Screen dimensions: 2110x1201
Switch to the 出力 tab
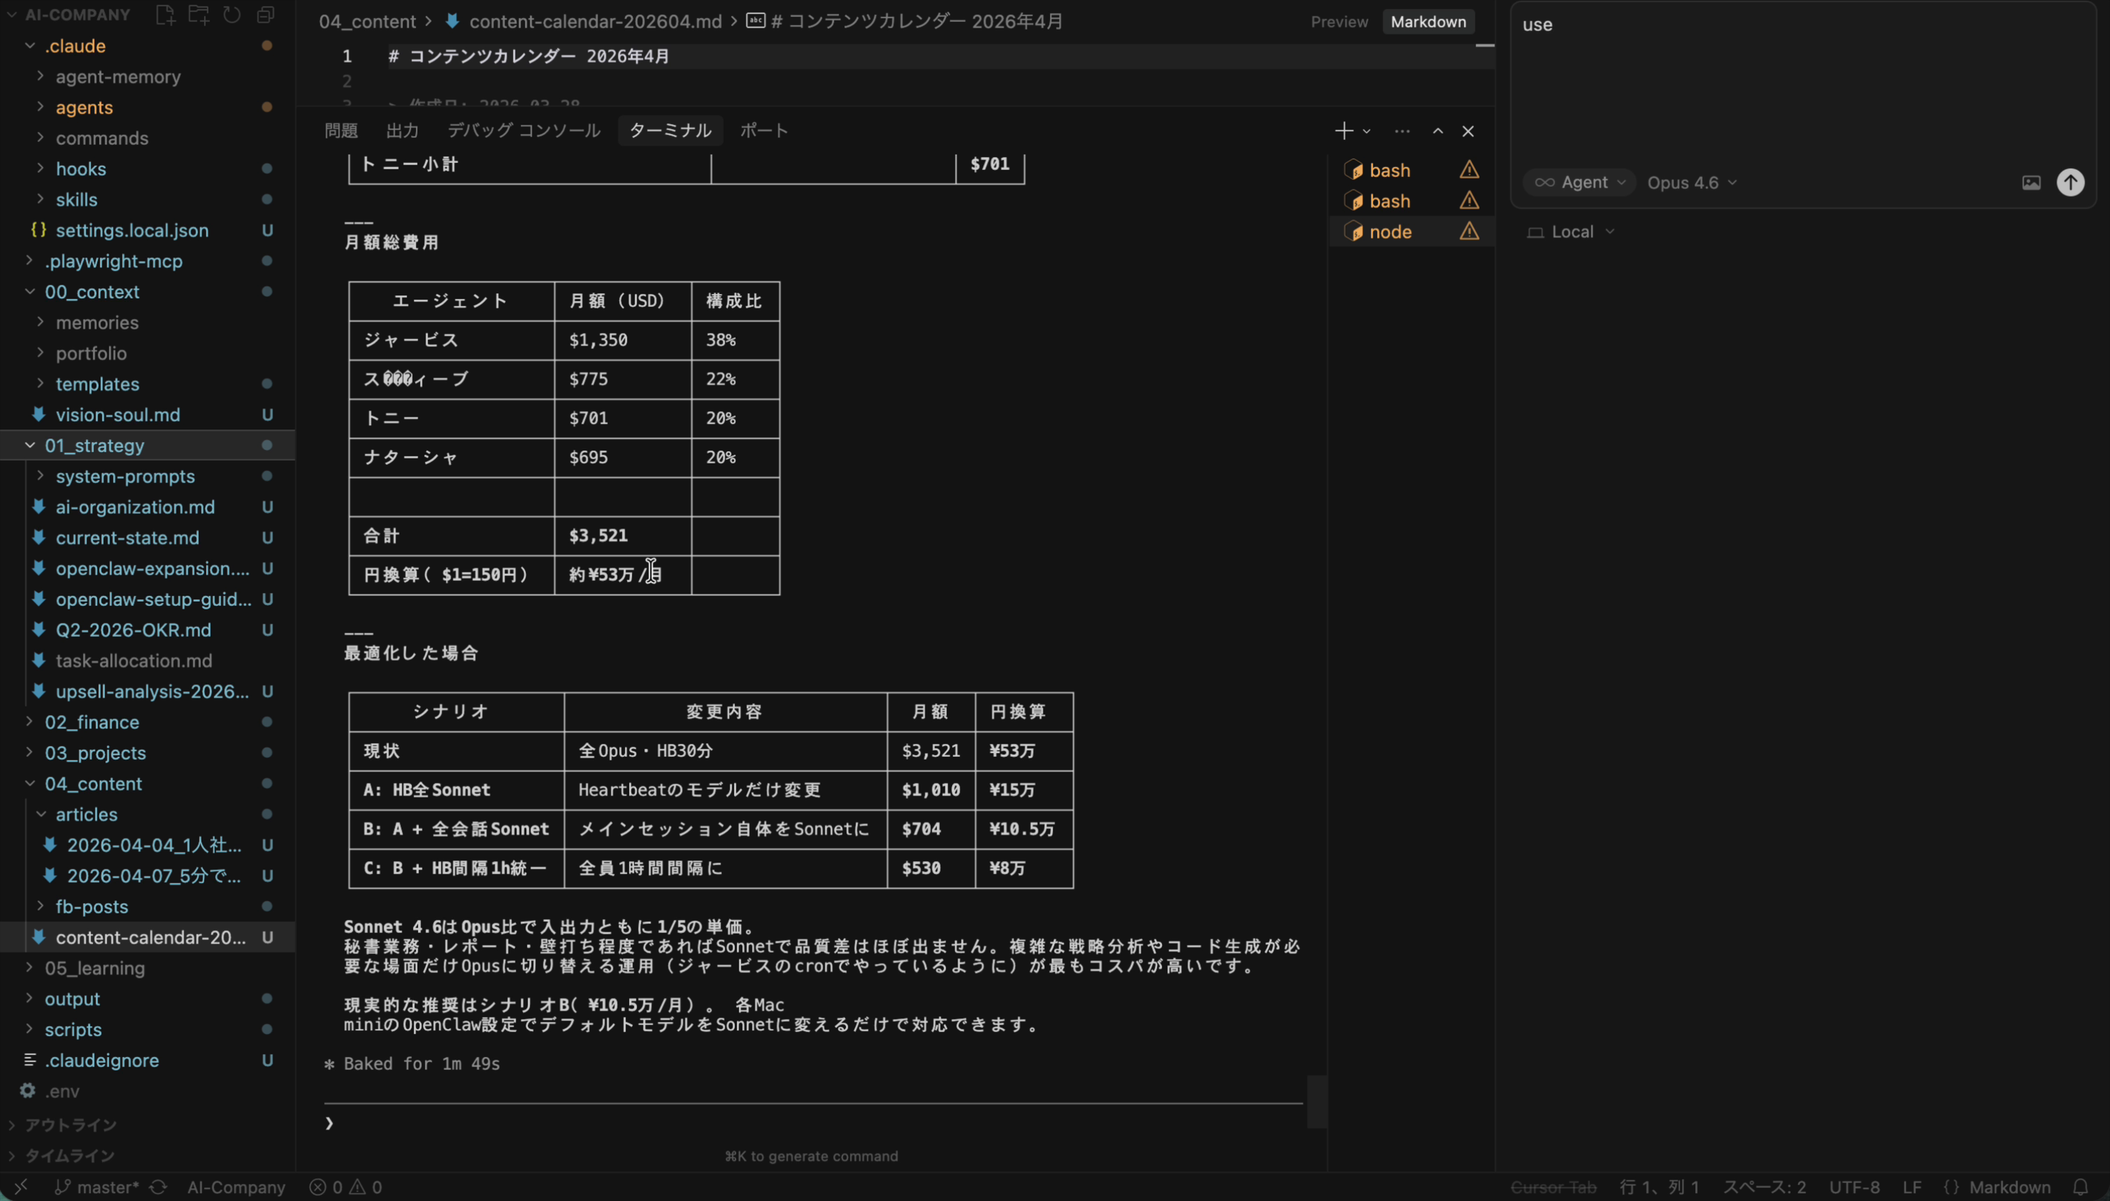tap(402, 130)
